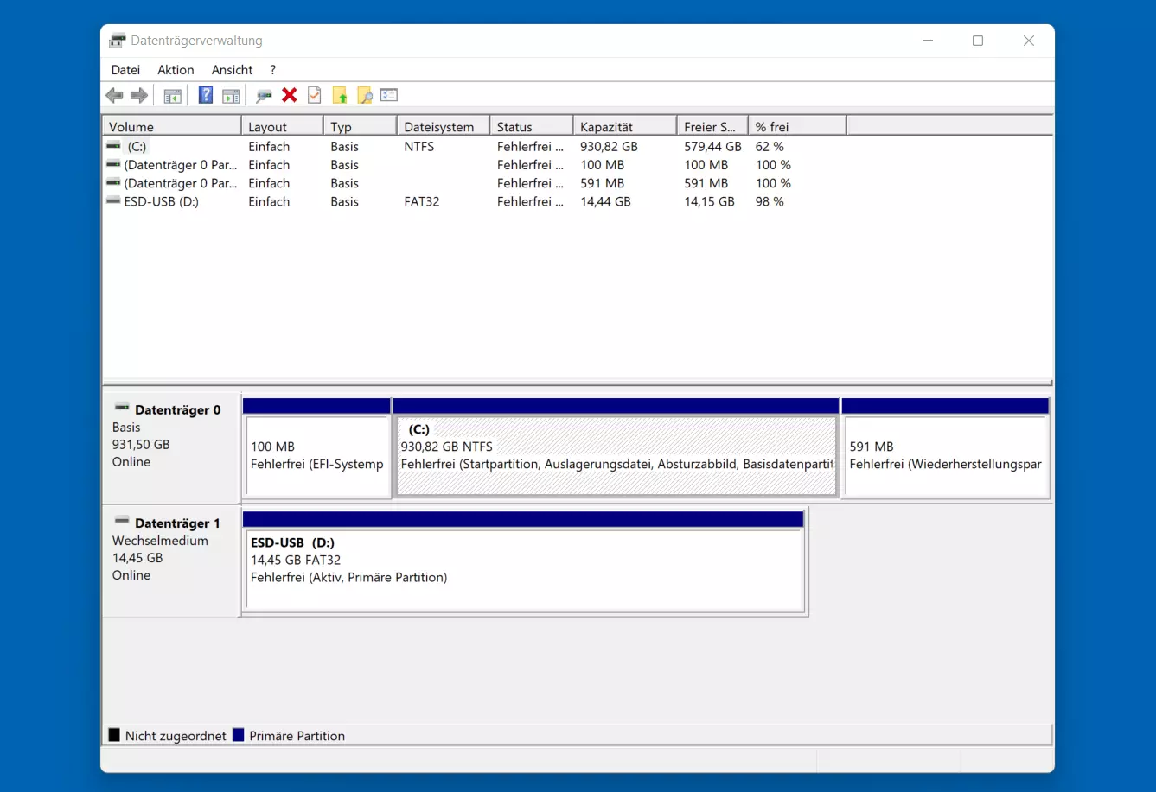The width and height of the screenshot is (1156, 792).
Task: Click the Primäre Partition legend label
Action: (297, 736)
